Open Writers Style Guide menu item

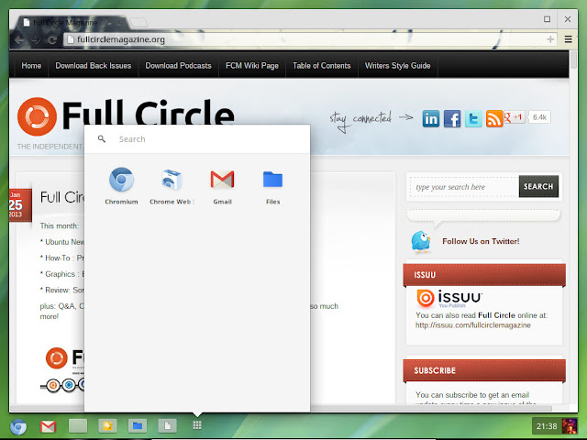[397, 66]
